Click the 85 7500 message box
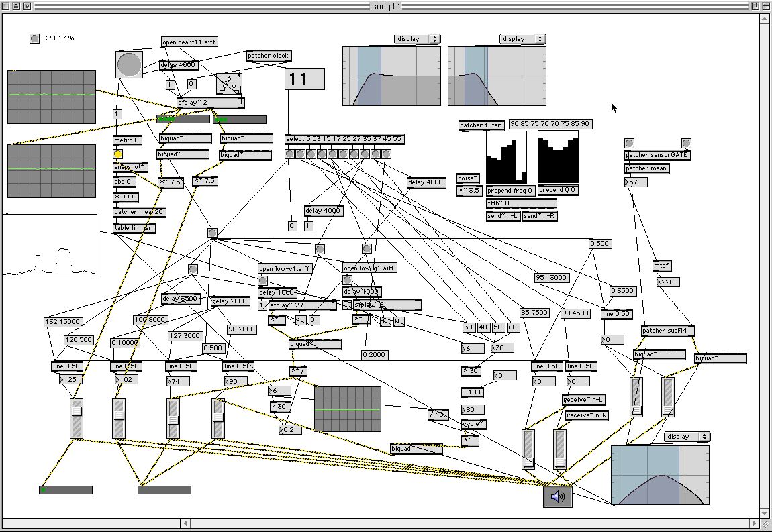 point(534,313)
